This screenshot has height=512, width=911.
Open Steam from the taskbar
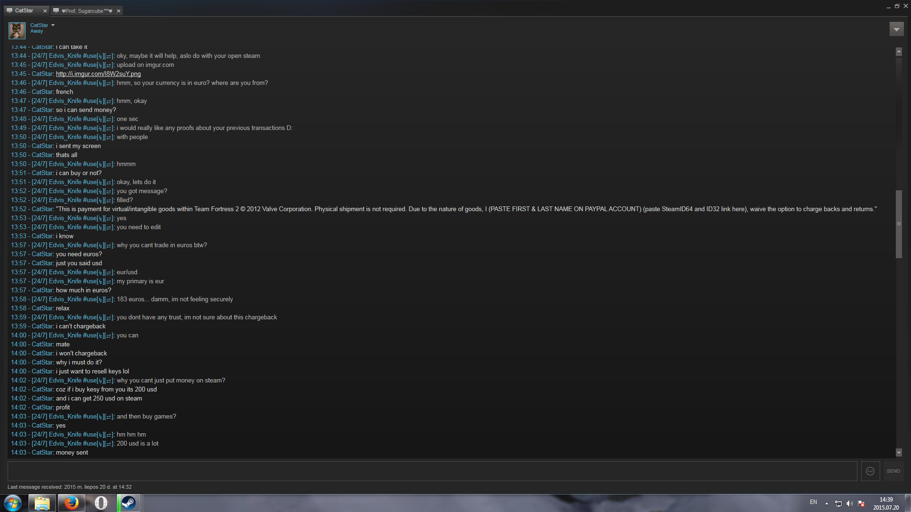[x=128, y=503]
